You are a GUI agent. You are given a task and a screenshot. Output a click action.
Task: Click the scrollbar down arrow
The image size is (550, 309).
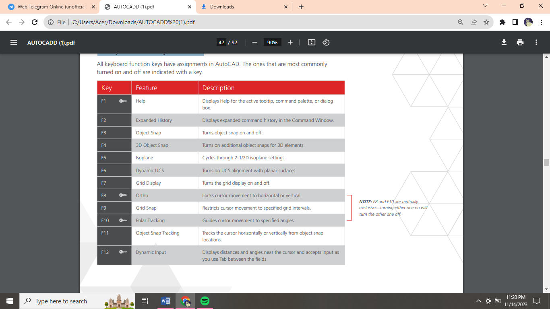pyautogui.click(x=546, y=289)
